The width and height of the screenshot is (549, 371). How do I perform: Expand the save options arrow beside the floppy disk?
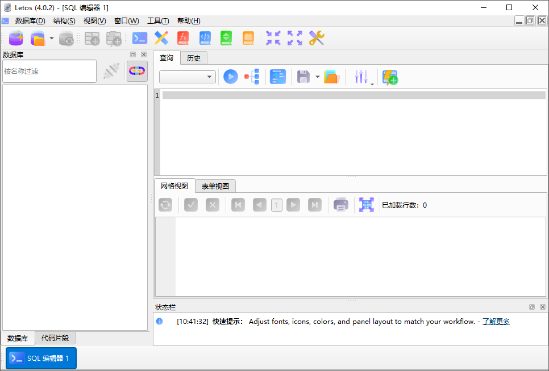pyautogui.click(x=318, y=77)
